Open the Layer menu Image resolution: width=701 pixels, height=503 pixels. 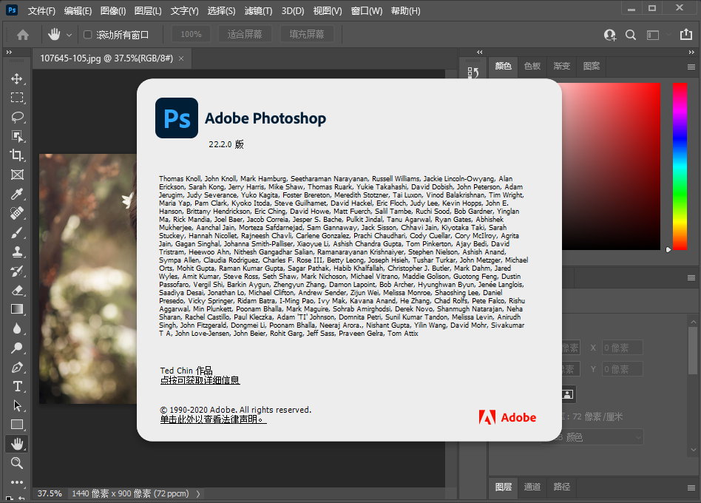148,11
